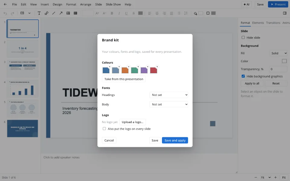Viewport: 290px width, 181px height.
Task: Click the shape outline square icon
Action: (208, 13)
